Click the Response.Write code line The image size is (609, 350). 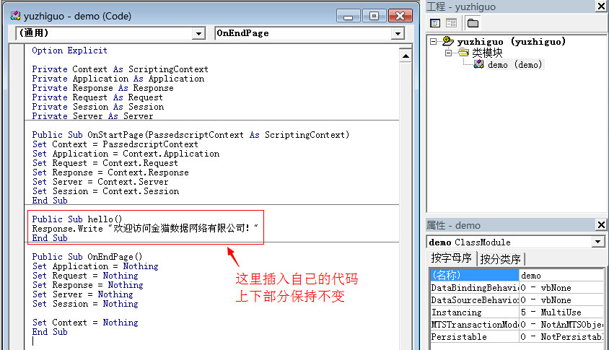(x=145, y=229)
